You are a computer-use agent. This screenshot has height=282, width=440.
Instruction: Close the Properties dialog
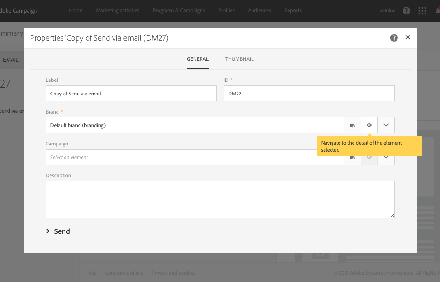[x=408, y=37]
